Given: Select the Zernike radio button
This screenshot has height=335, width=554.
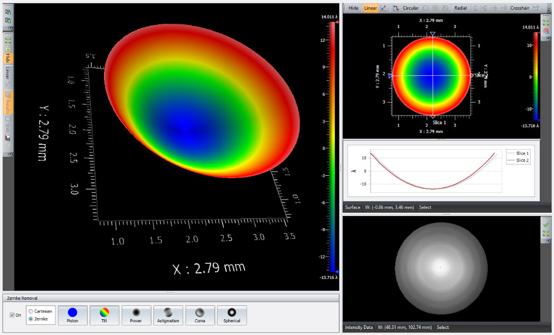Looking at the screenshot, I should pos(32,319).
